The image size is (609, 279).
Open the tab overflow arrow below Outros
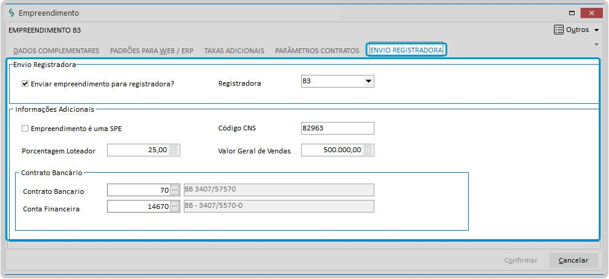coord(596,45)
